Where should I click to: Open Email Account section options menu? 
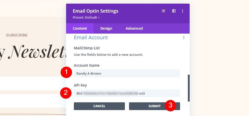(x=184, y=38)
